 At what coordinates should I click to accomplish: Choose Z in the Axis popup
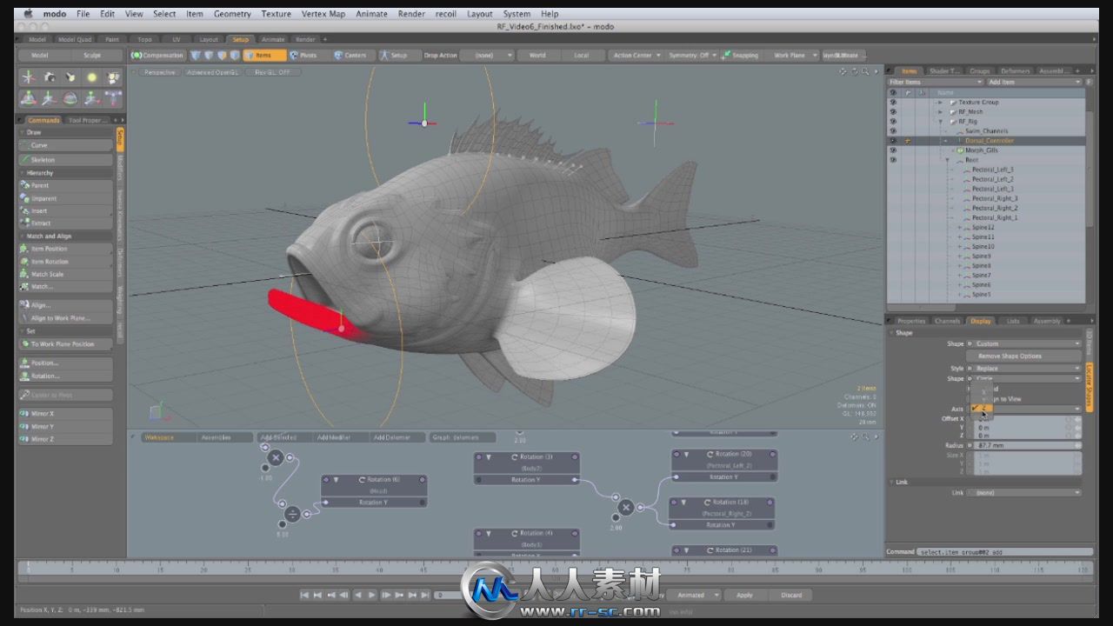coord(982,408)
